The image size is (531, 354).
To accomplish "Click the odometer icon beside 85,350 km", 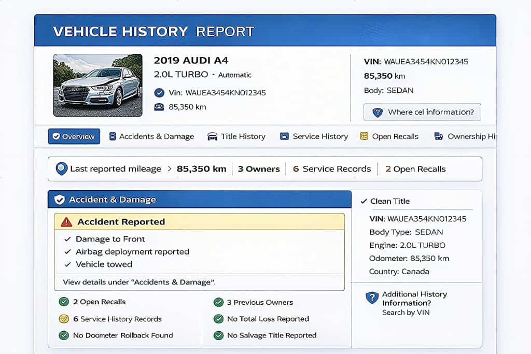I will [159, 107].
